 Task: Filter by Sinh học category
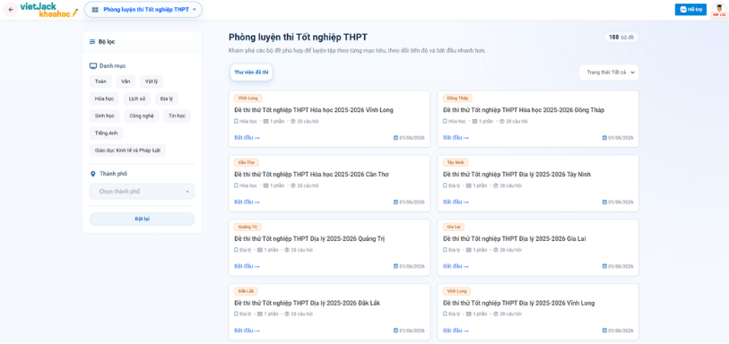click(x=105, y=116)
